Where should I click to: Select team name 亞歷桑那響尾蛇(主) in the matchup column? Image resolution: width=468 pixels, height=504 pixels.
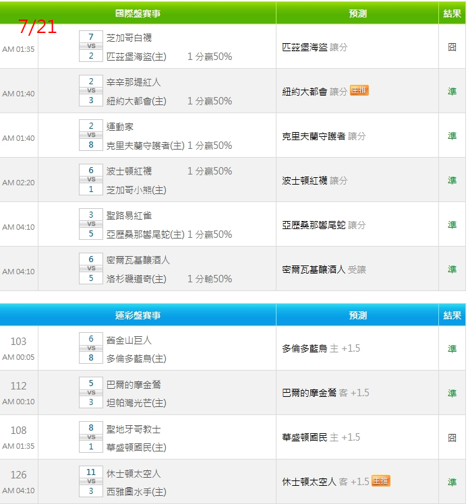click(x=146, y=234)
